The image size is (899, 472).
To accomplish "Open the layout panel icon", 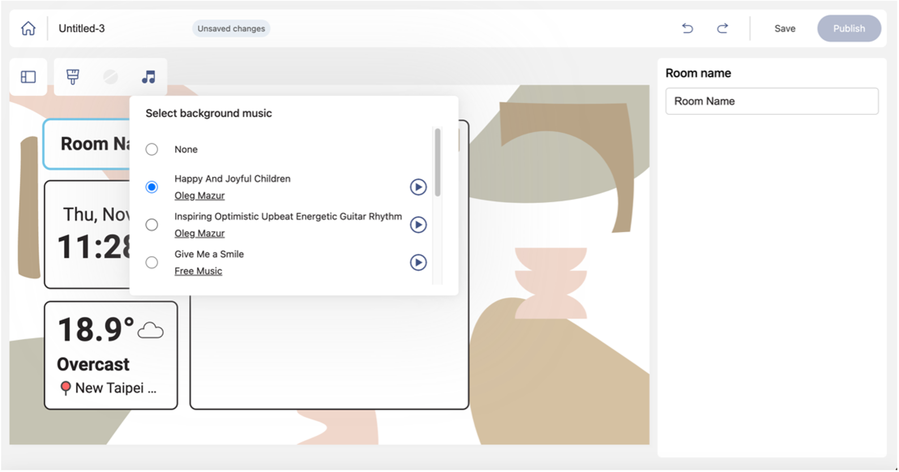I will point(28,77).
